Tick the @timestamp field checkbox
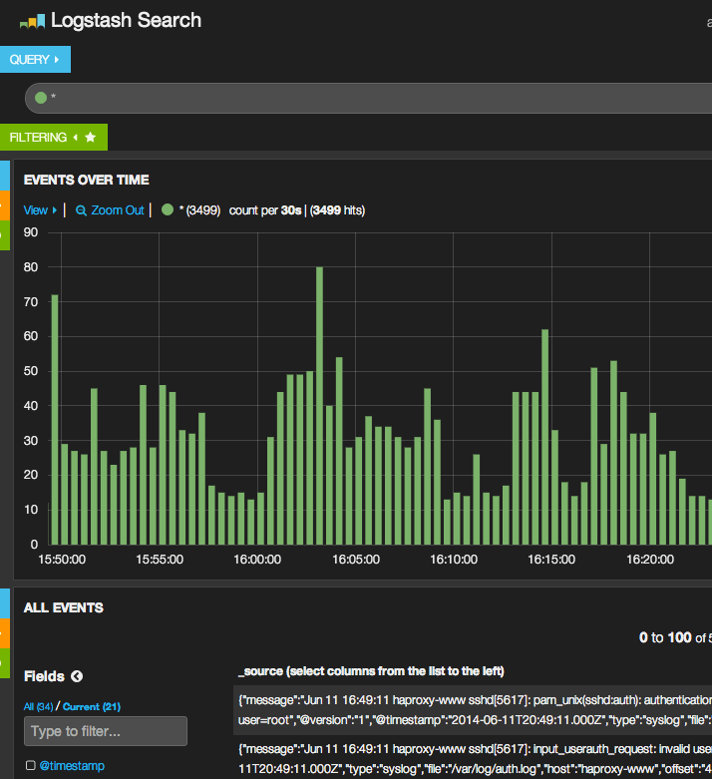Screen dimensions: 712x779 [30, 765]
